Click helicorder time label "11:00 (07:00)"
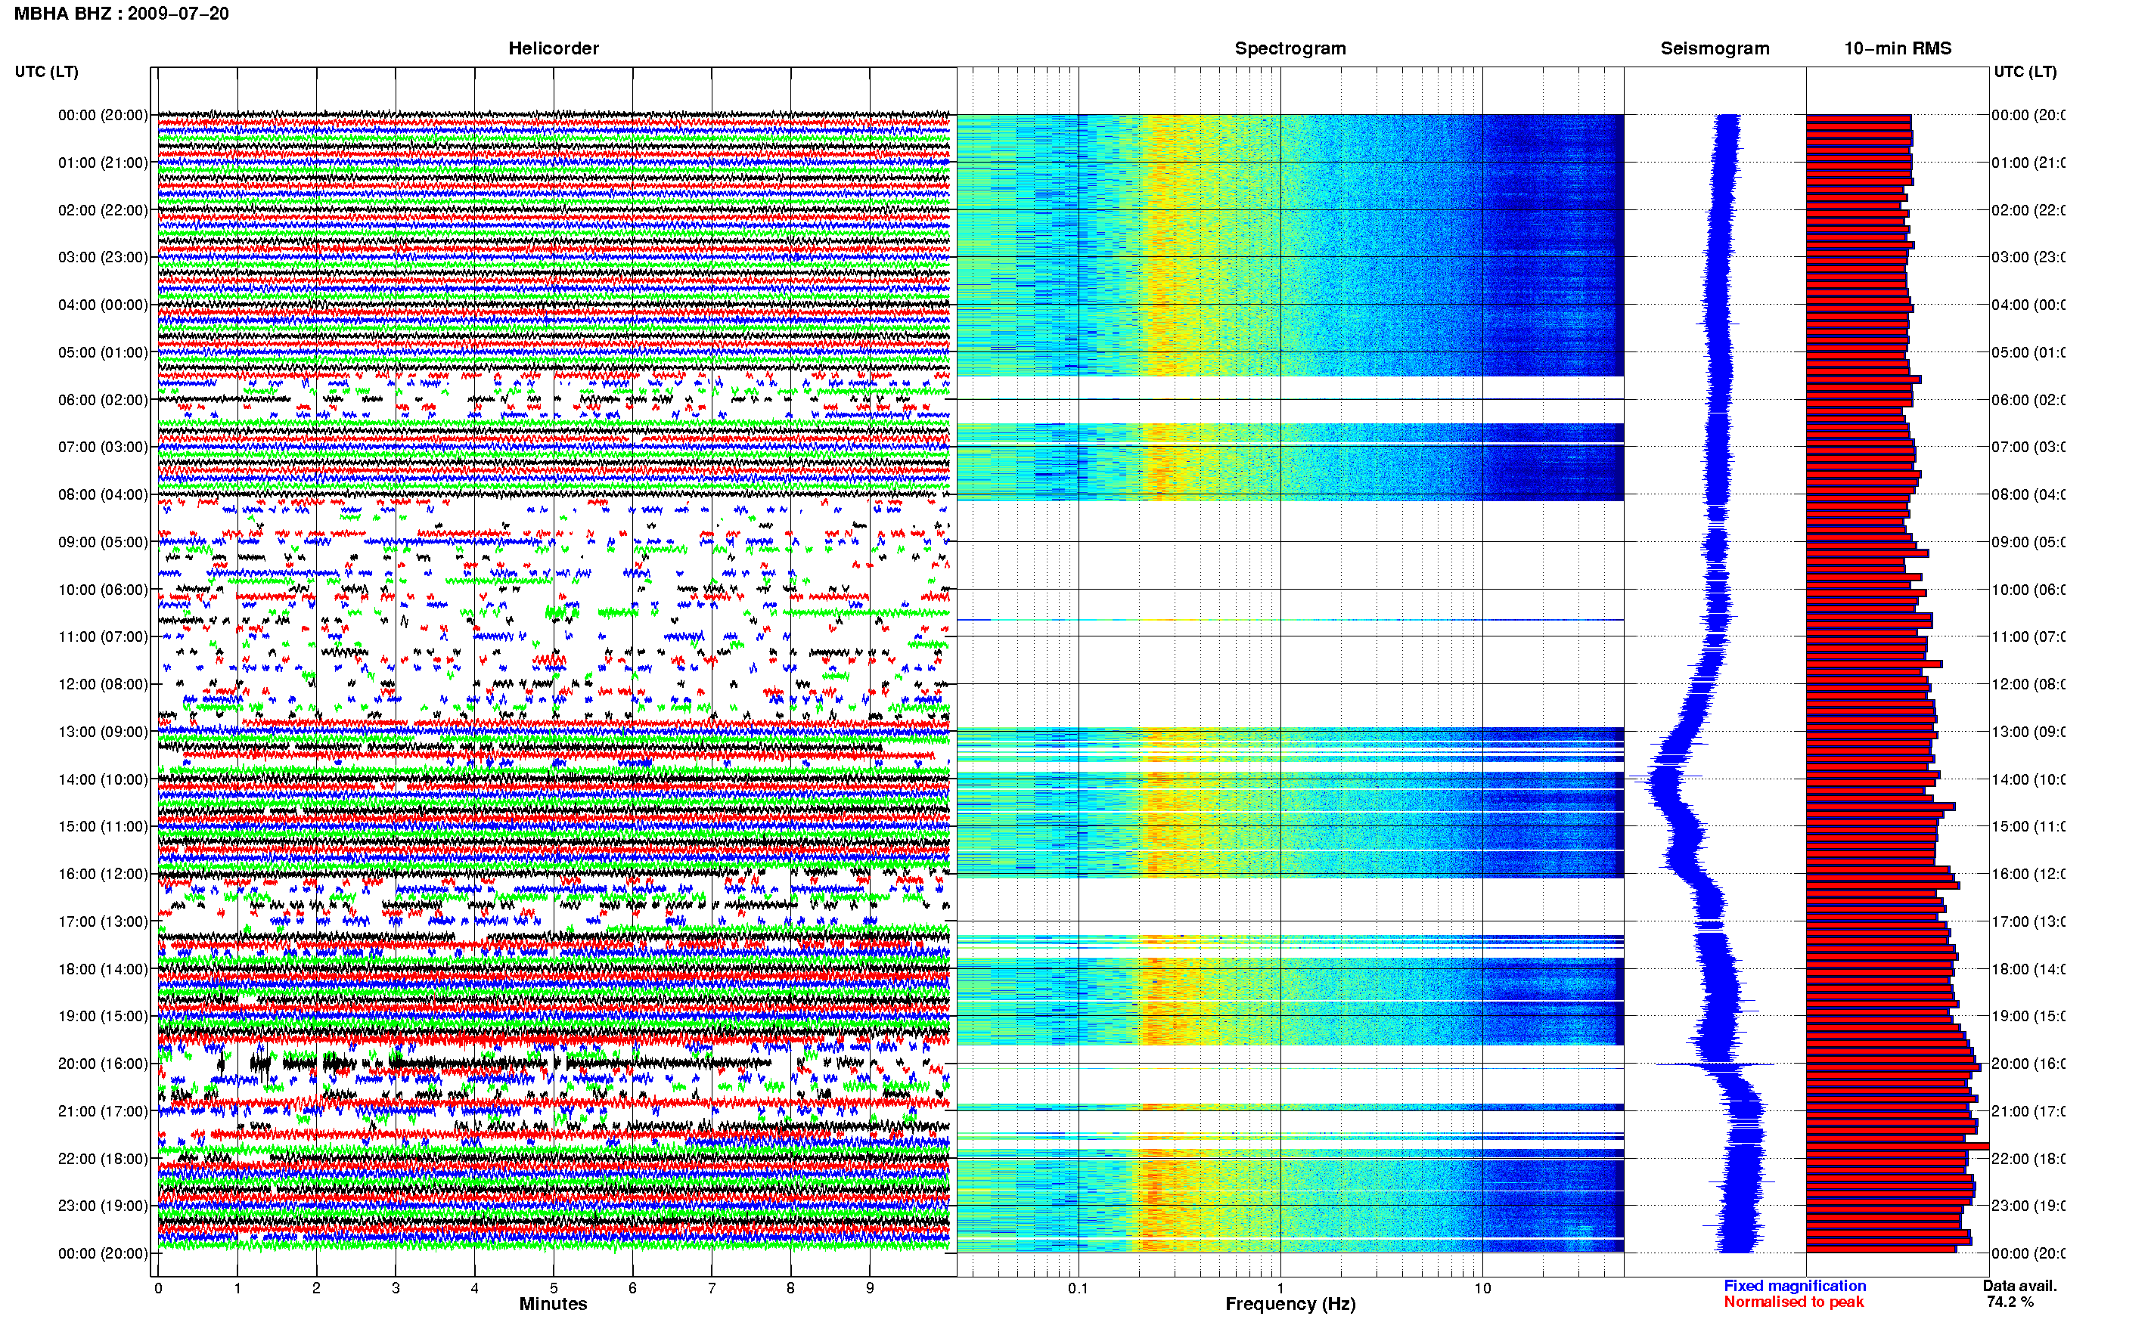Screen dimensions: 2151x1344 tap(103, 636)
